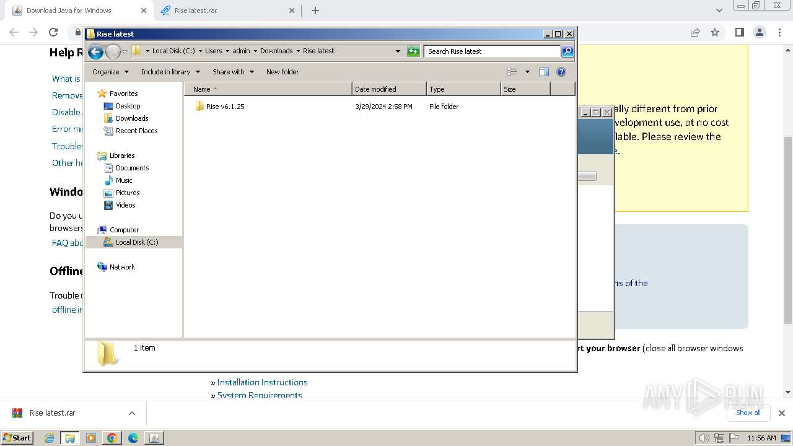The image size is (793, 446).
Task: Select Network in navigation pane
Action: (122, 267)
